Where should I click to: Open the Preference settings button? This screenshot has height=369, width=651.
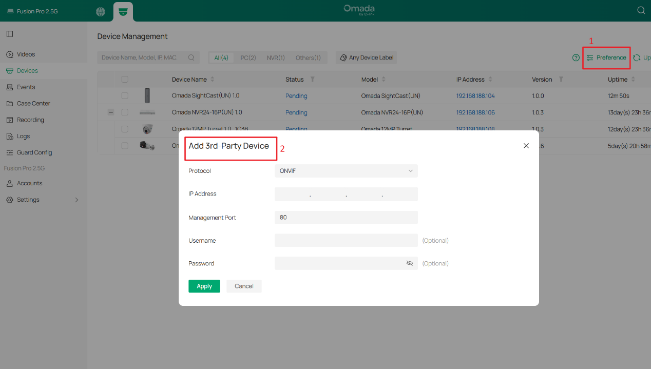pos(606,57)
